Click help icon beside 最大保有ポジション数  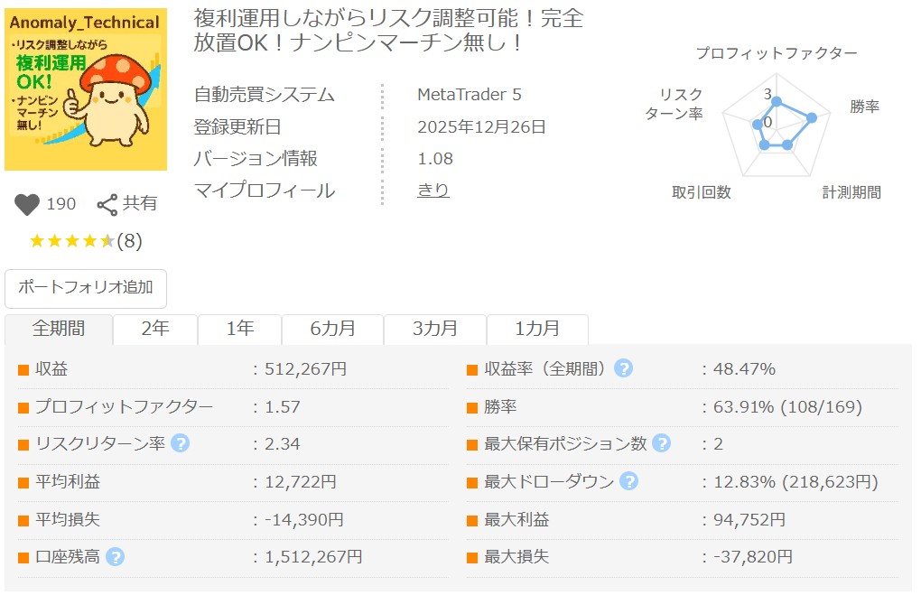point(661,443)
